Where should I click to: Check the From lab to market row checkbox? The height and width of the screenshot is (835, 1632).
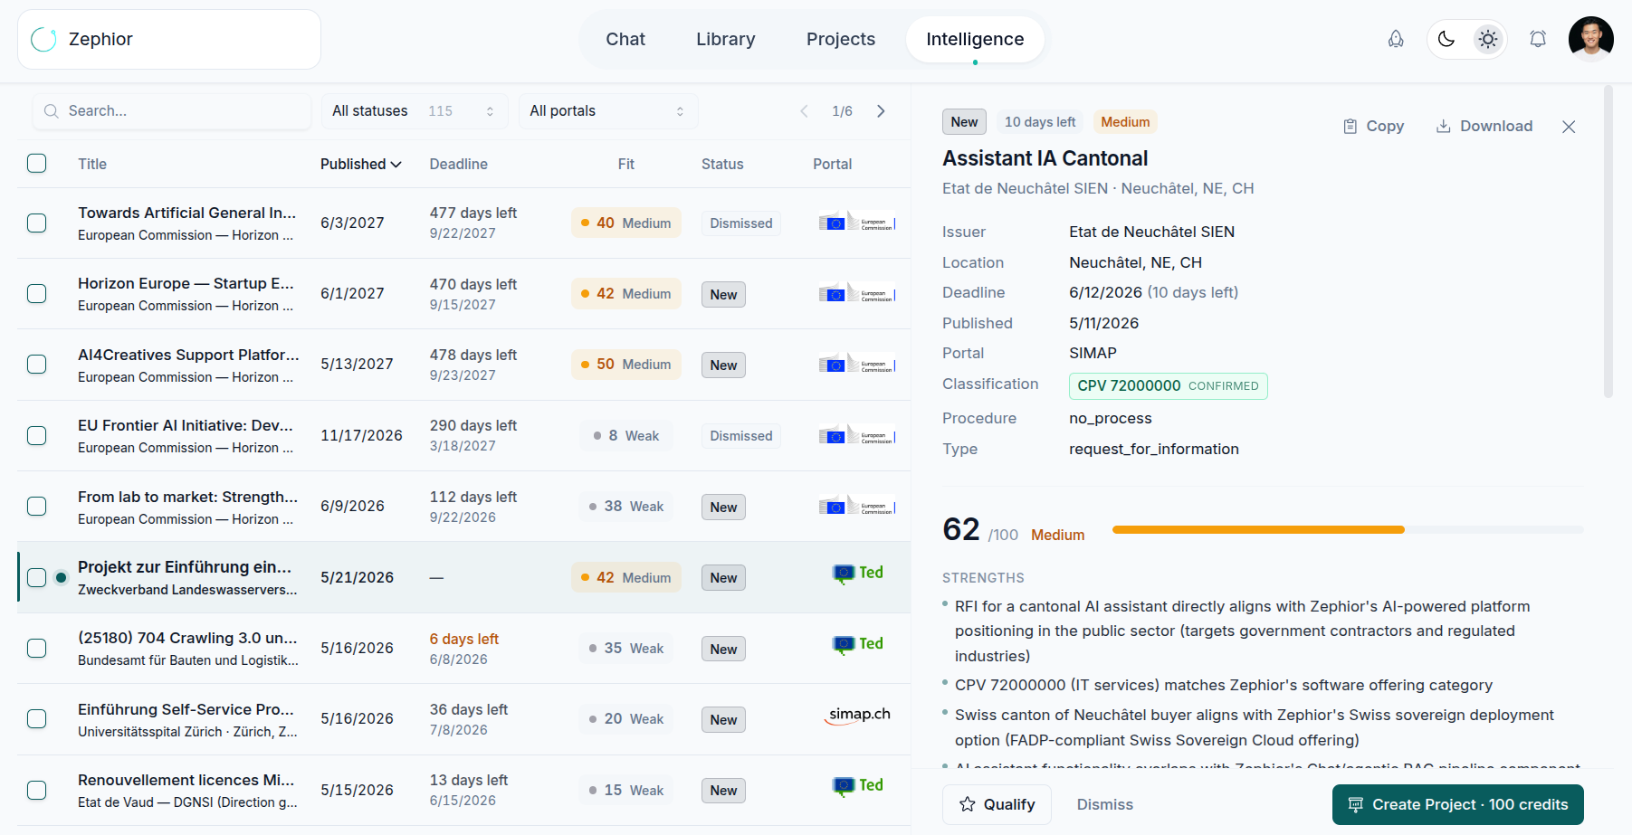click(37, 507)
